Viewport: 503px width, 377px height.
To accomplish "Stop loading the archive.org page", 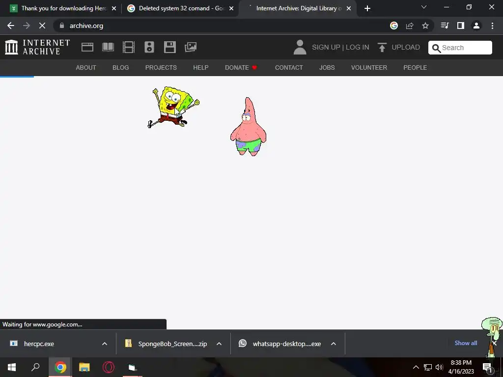I will (x=42, y=26).
